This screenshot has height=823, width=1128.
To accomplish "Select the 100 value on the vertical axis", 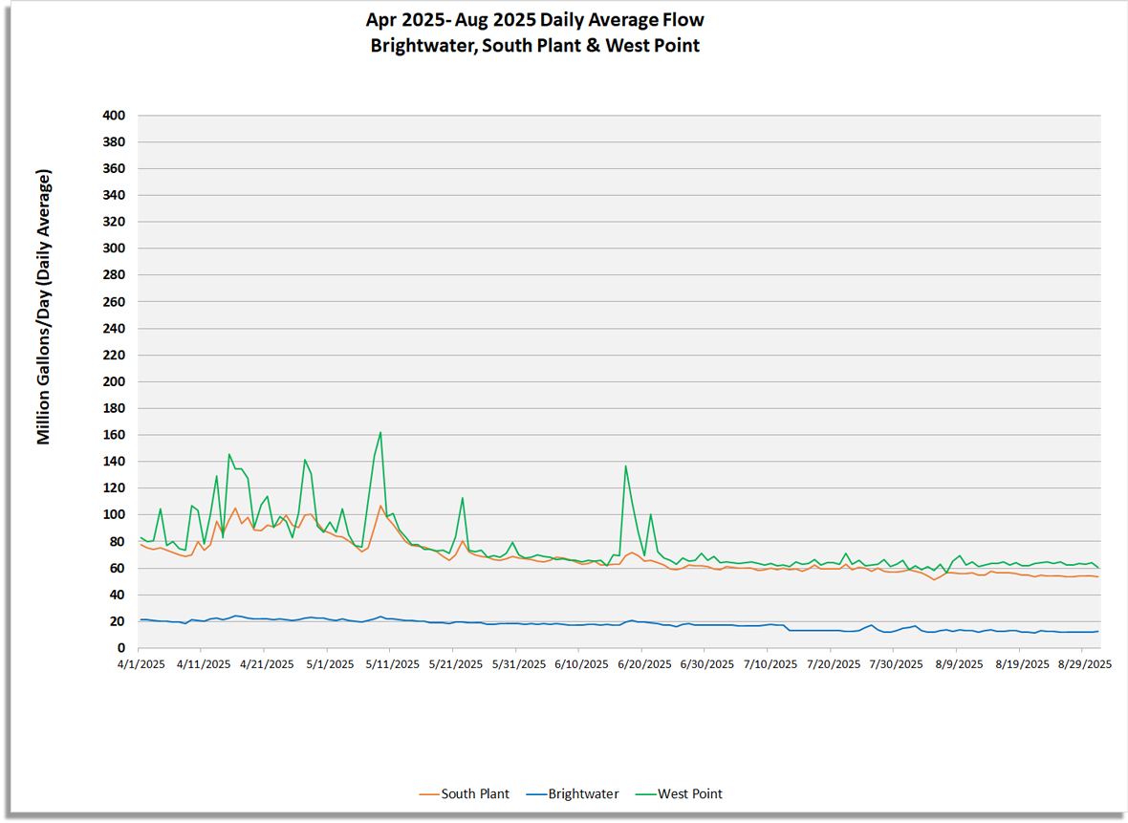I will pyautogui.click(x=114, y=514).
